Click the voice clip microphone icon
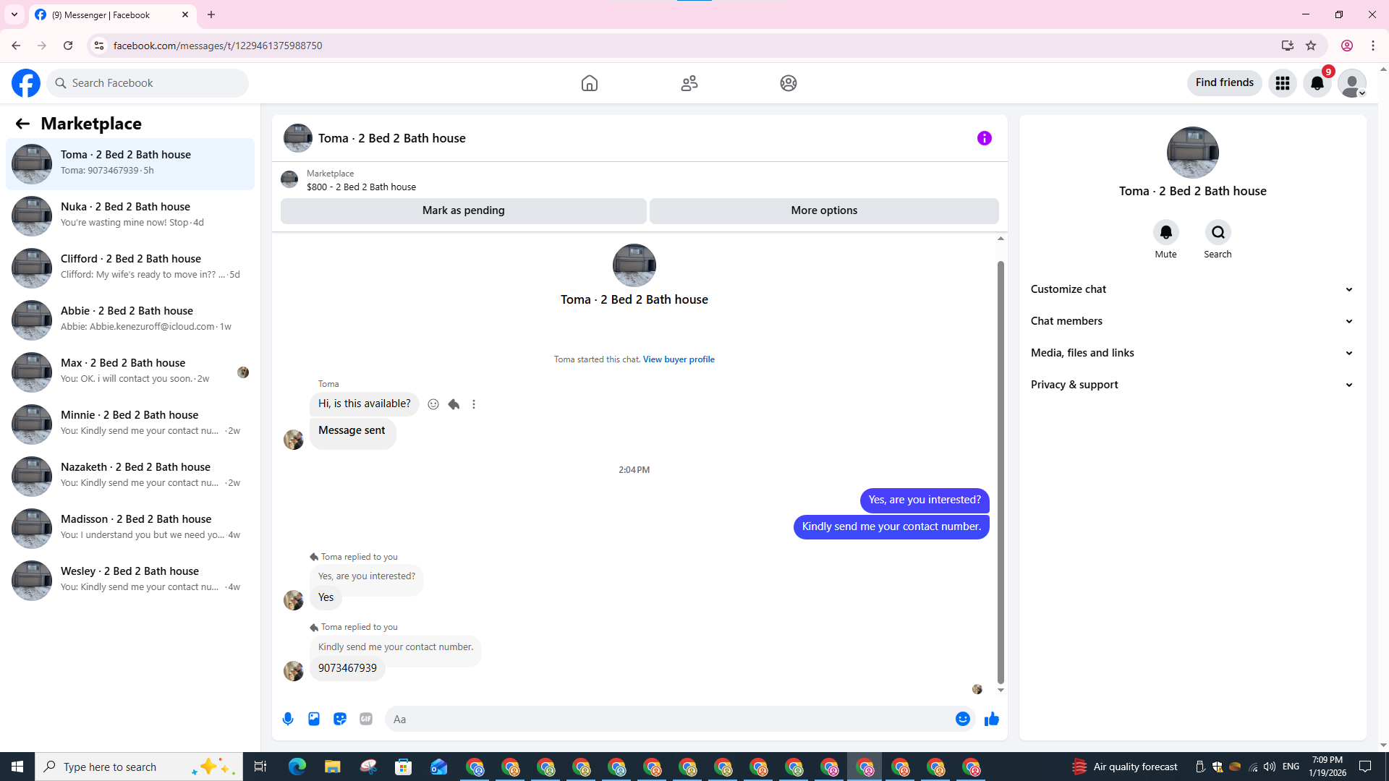Image resolution: width=1389 pixels, height=781 pixels. pos(288,719)
